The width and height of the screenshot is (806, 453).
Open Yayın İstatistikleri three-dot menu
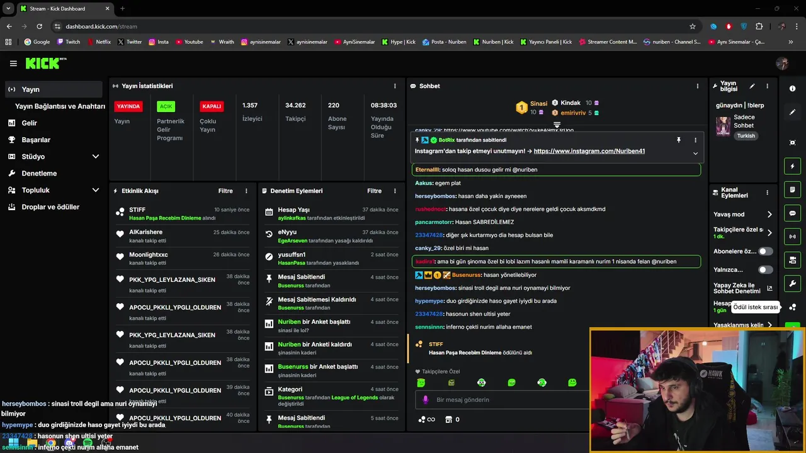pos(395,86)
